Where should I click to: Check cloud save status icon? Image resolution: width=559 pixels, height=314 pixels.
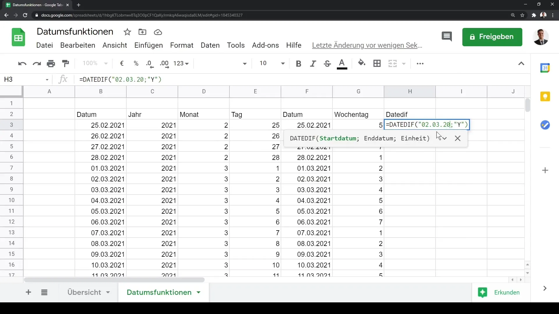click(x=158, y=32)
